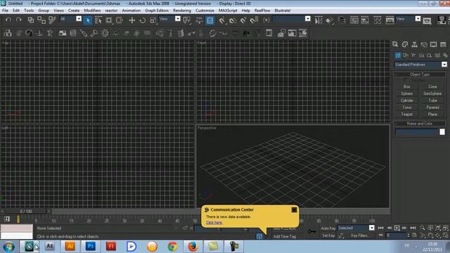The image size is (450, 253).
Task: Open the File menu
Action: 5,11
